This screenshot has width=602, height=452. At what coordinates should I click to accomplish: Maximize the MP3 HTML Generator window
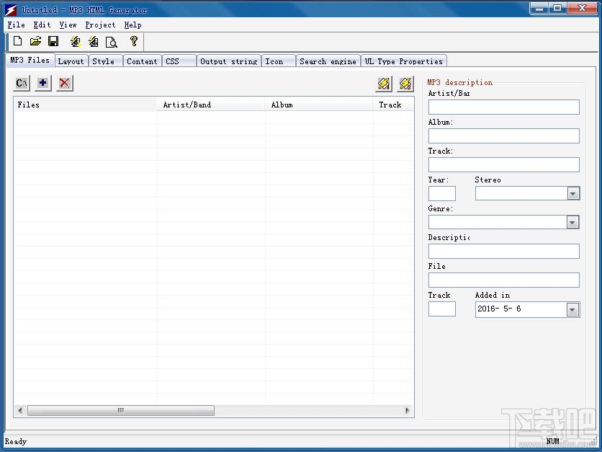coord(557,9)
